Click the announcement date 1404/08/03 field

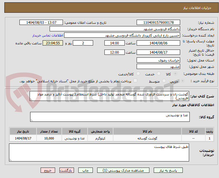click(x=41, y=23)
